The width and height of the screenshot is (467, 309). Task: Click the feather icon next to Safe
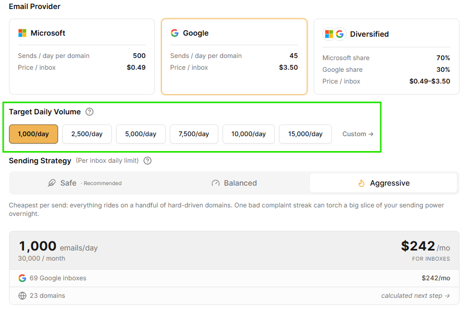coord(52,183)
